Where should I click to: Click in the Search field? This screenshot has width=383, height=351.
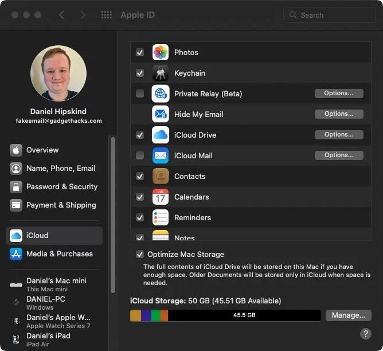click(x=329, y=15)
